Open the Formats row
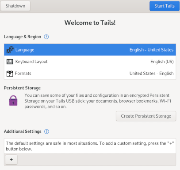This screenshot has width=180, height=170. (90, 74)
